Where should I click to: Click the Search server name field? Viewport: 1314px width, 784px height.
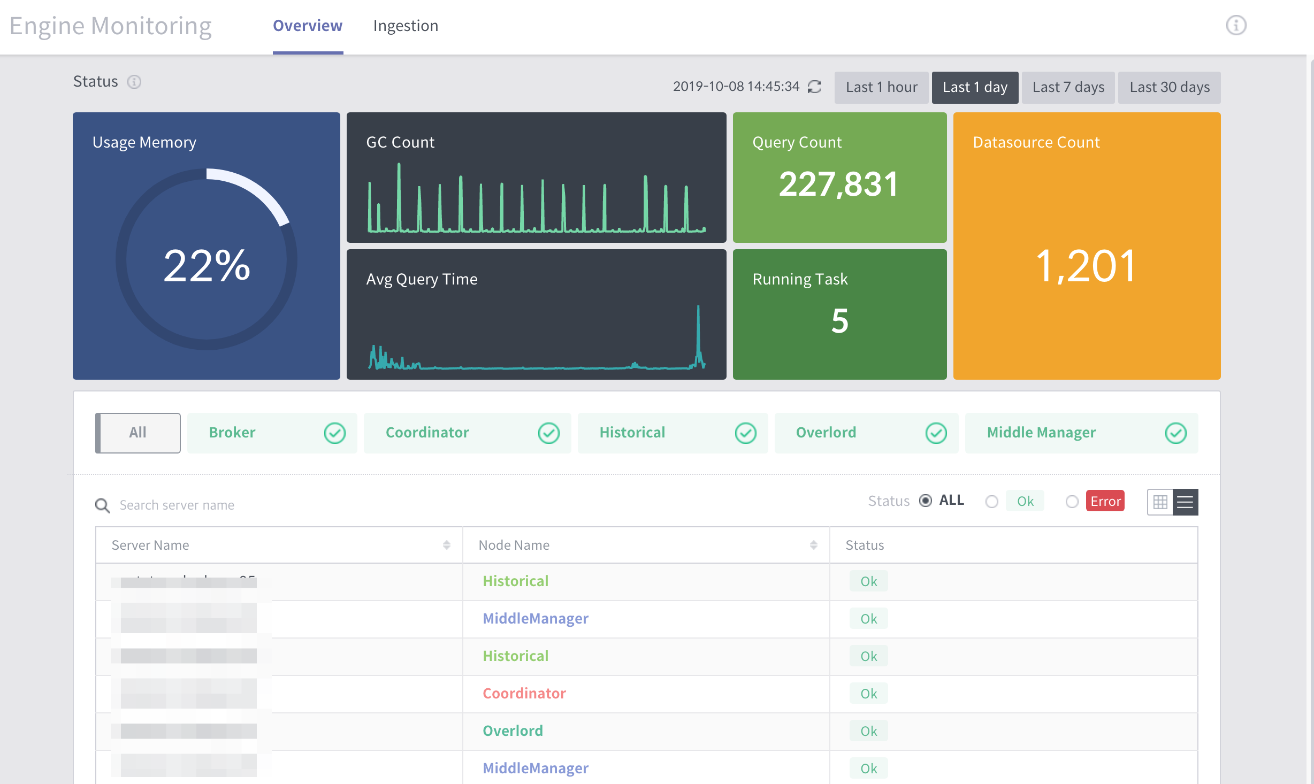(278, 505)
